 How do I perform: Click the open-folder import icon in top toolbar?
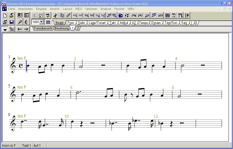coord(11,15)
